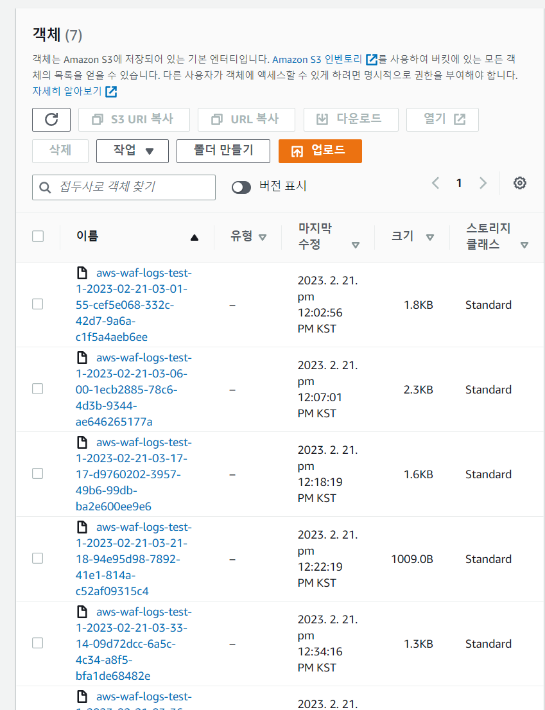
Task: Go to next page arrow
Action: click(x=483, y=184)
